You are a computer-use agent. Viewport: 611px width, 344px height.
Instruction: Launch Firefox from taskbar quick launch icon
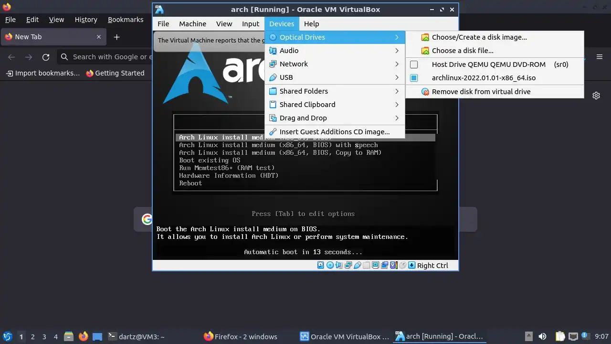tap(84, 337)
